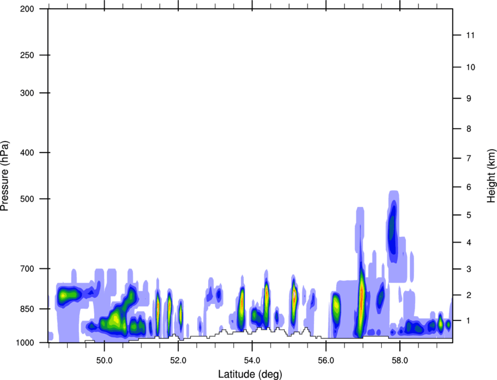Pick the 10 km height tick label

click(471, 67)
